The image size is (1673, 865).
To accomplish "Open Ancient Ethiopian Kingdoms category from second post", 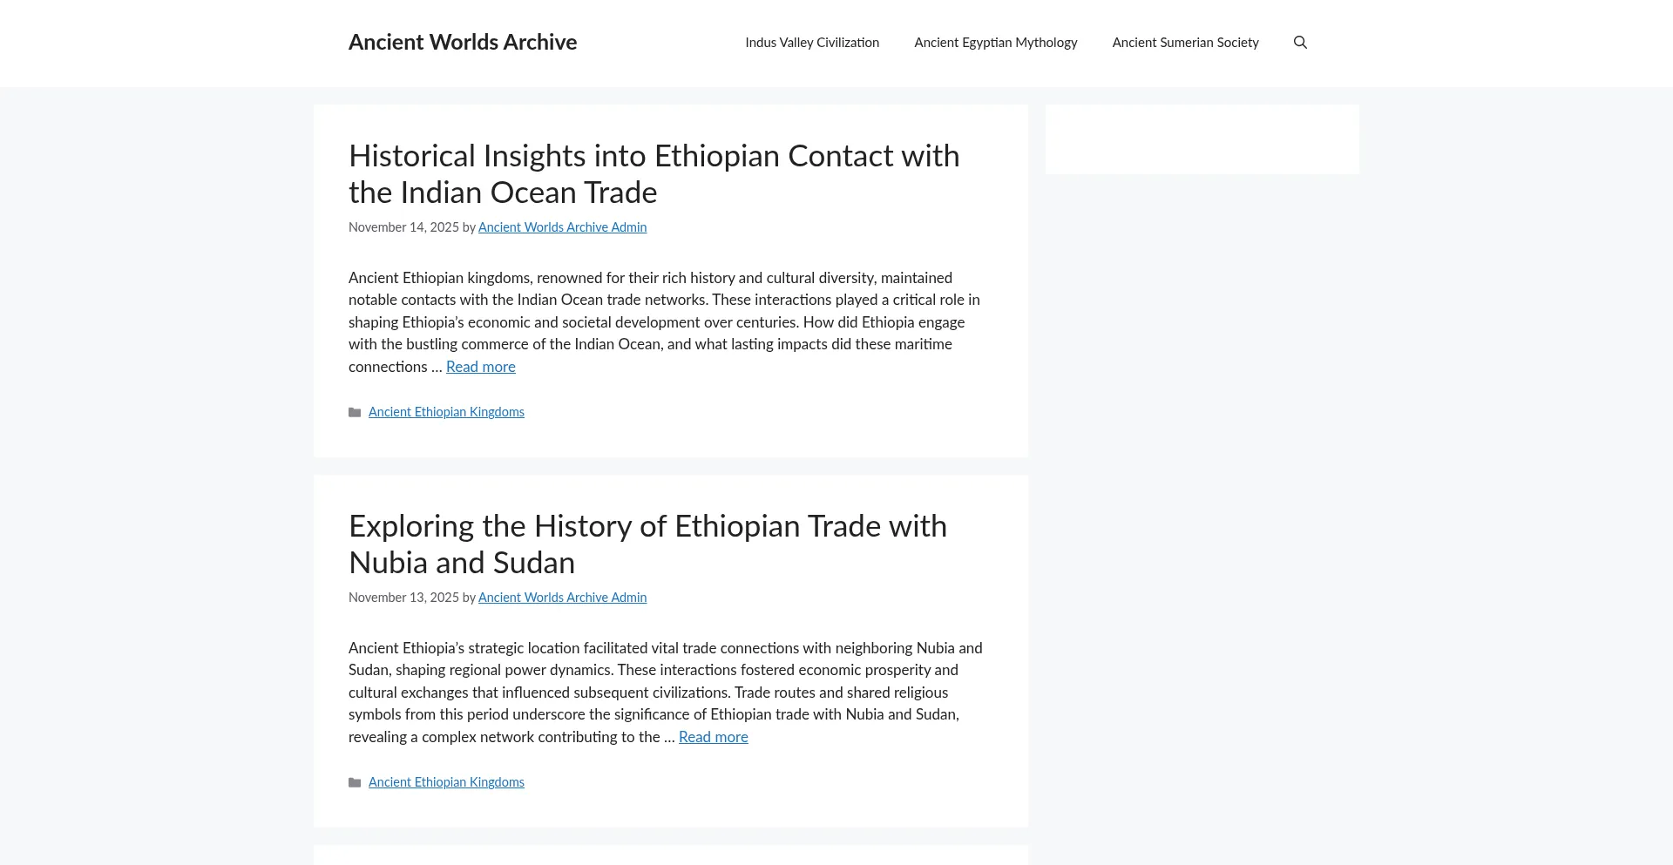I will pos(446,782).
